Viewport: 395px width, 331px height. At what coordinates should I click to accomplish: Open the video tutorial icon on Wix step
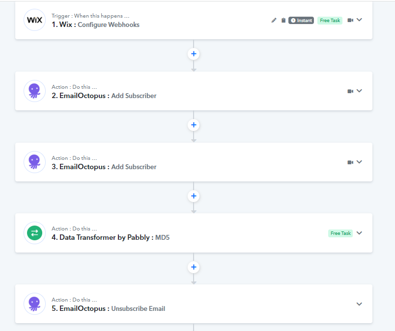[x=350, y=20]
